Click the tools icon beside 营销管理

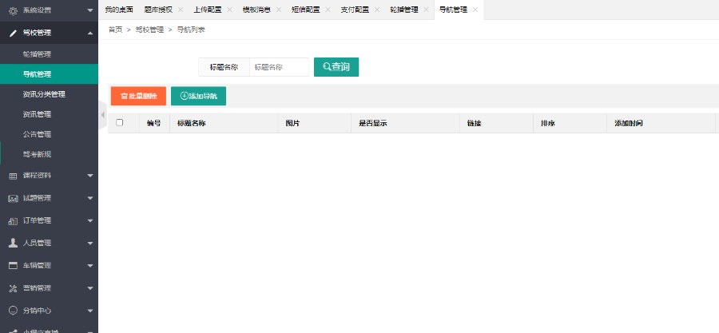click(14, 288)
